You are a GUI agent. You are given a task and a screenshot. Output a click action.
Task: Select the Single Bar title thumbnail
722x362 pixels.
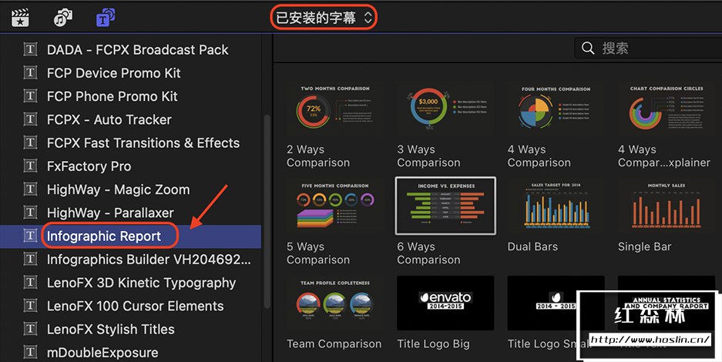coord(667,206)
